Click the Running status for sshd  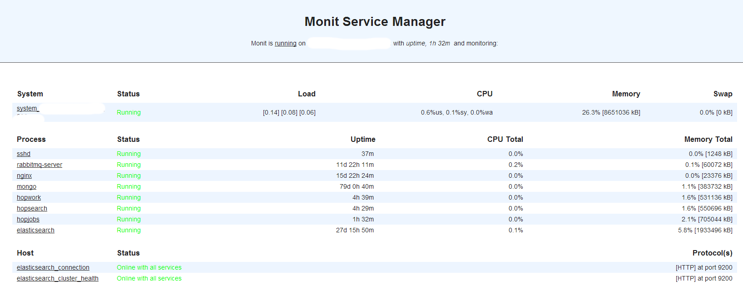[129, 154]
